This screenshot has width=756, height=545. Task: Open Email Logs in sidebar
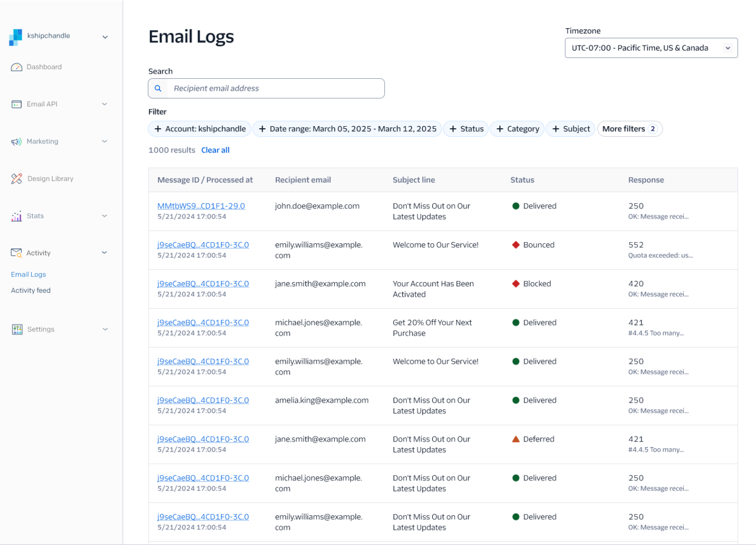28,275
